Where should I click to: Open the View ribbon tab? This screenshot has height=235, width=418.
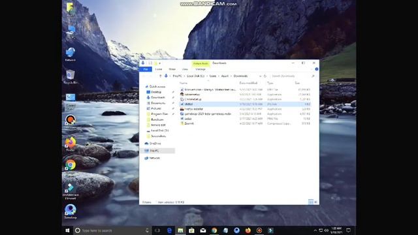pyautogui.click(x=185, y=69)
